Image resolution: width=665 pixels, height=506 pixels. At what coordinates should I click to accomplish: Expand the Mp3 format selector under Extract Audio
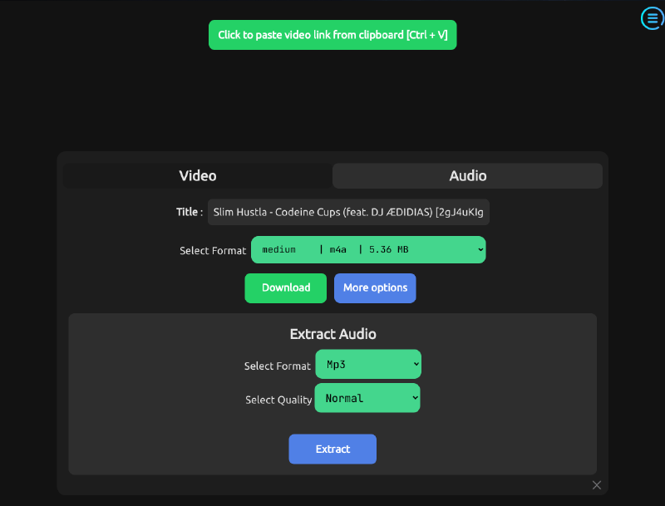[368, 364]
